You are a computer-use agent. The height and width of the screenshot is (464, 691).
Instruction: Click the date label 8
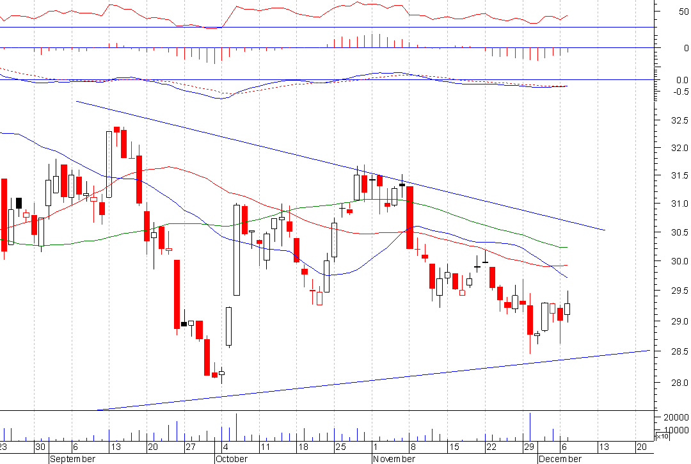(413, 447)
